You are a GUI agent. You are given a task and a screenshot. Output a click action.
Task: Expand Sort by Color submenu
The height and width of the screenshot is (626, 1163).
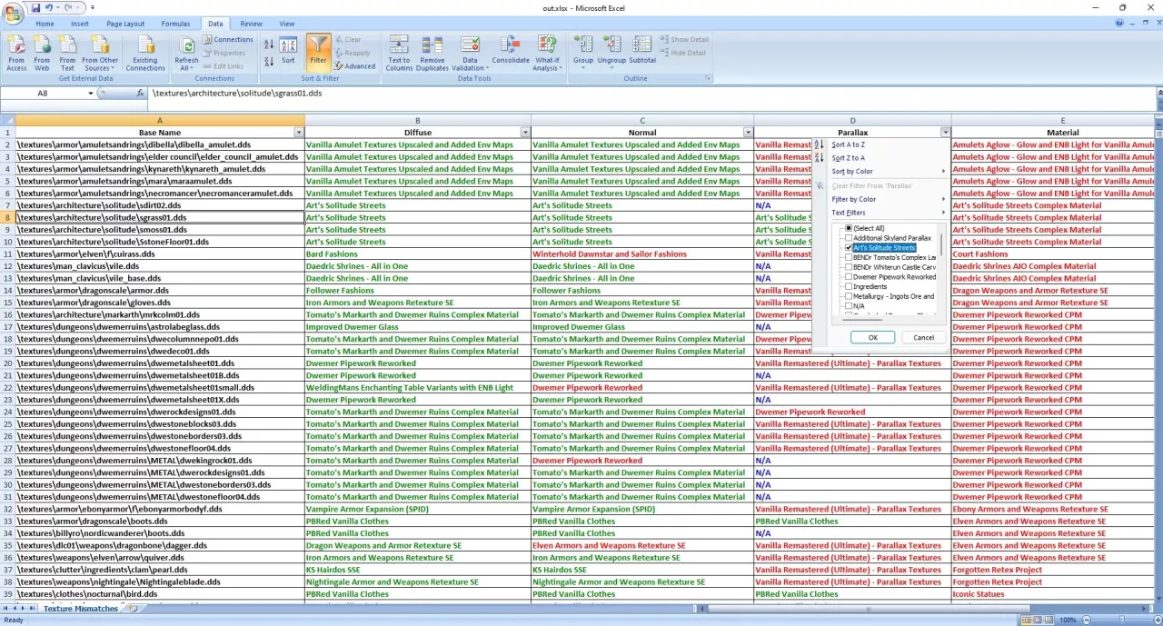[880, 171]
